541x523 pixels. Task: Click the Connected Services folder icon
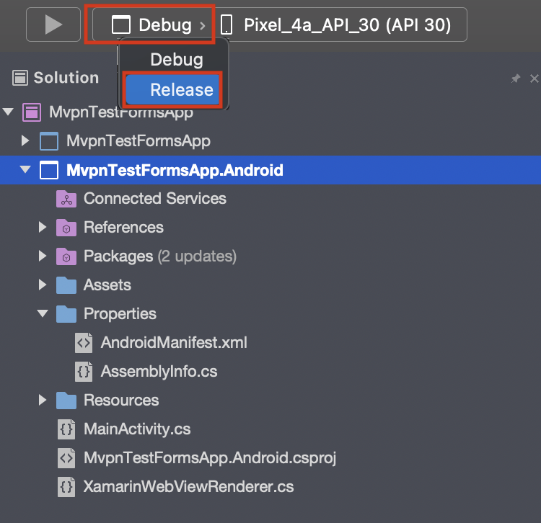coord(66,199)
